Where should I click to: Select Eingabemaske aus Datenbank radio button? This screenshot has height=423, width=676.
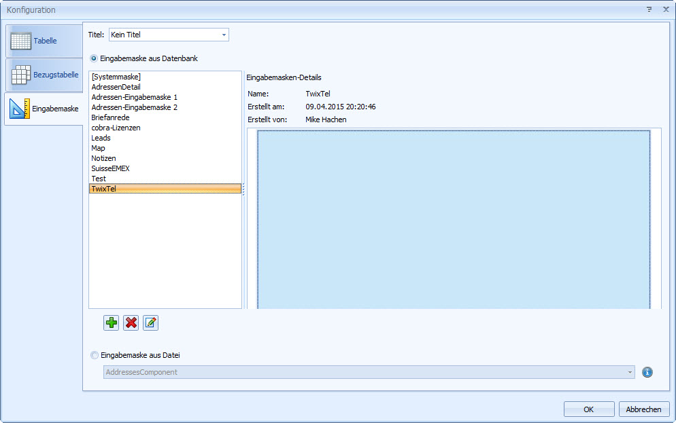94,58
